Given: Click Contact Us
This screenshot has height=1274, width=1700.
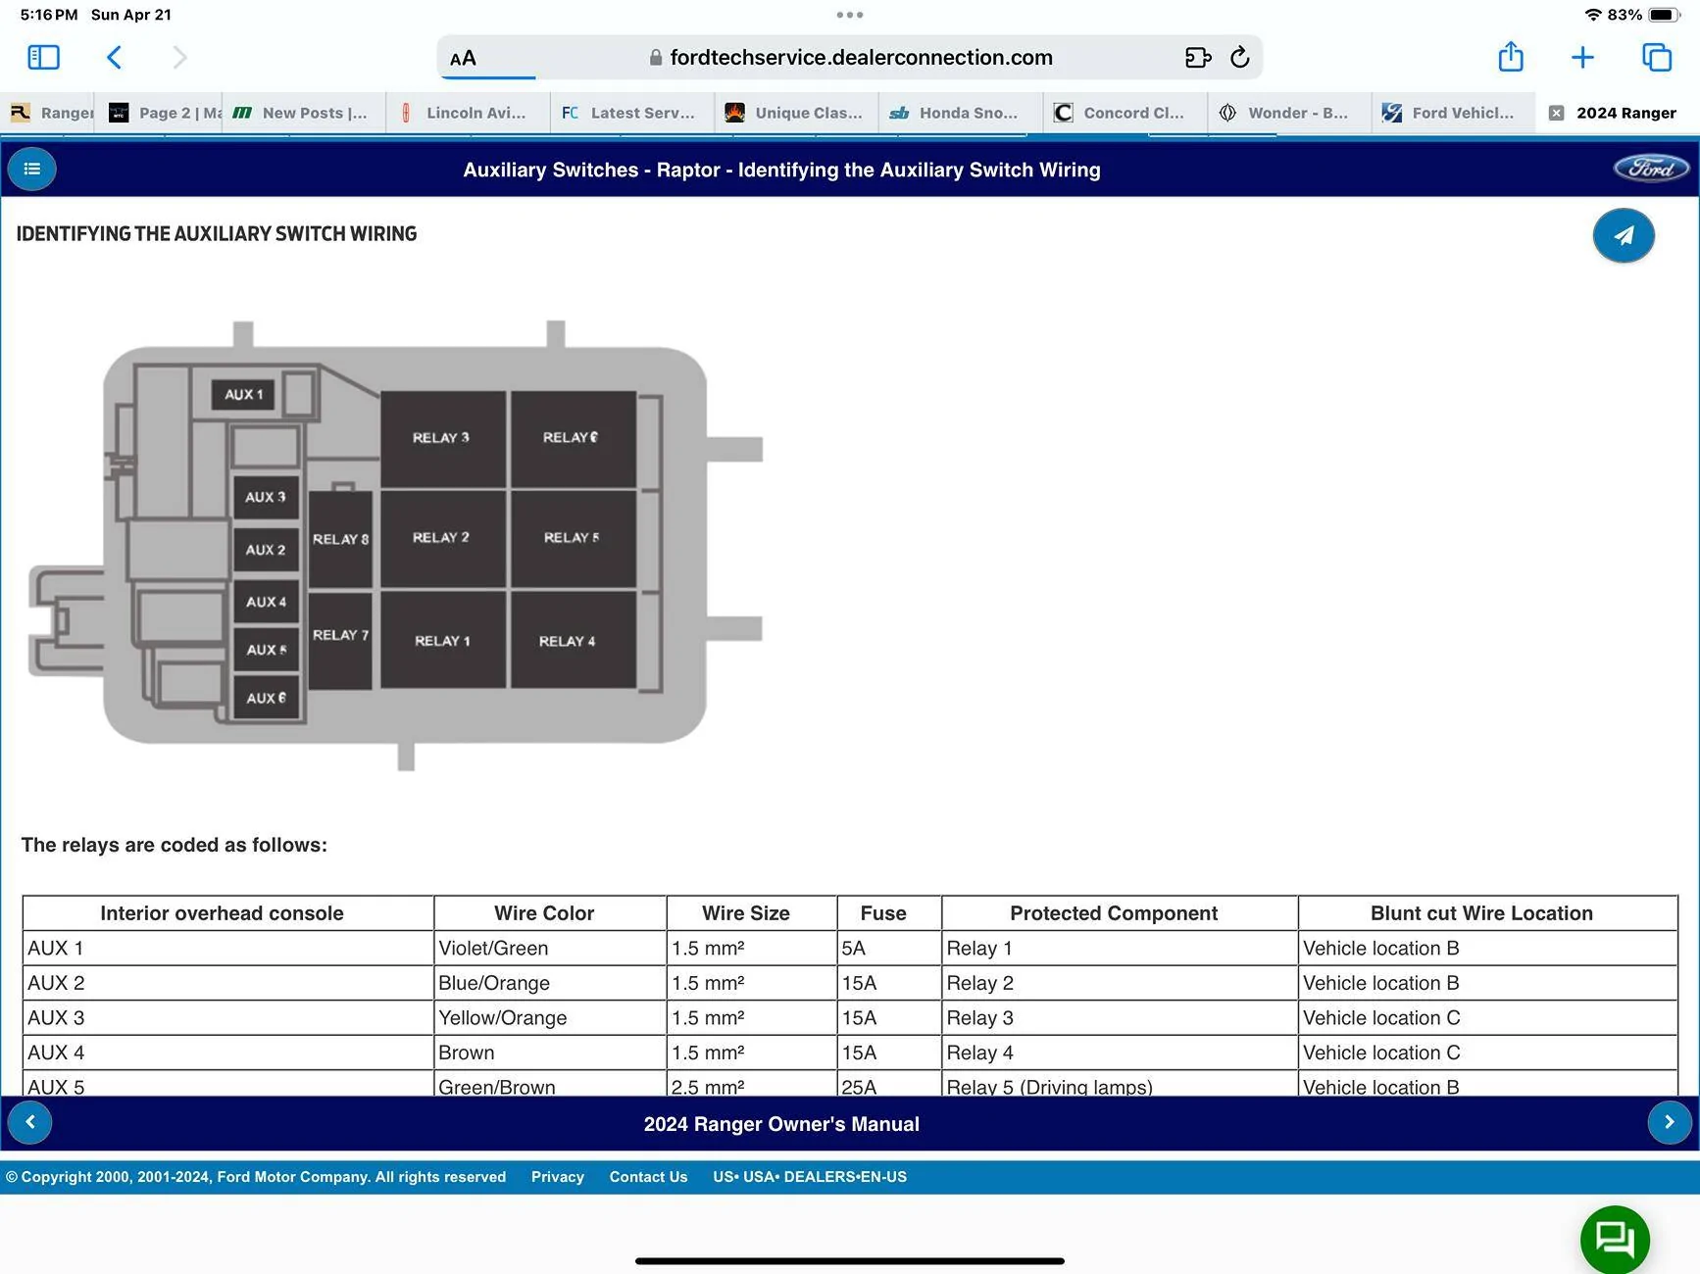Looking at the screenshot, I should (647, 1176).
